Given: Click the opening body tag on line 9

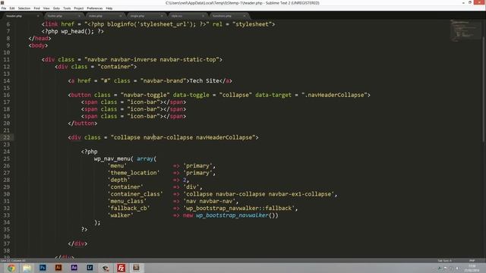Looking at the screenshot, I should 38,45.
